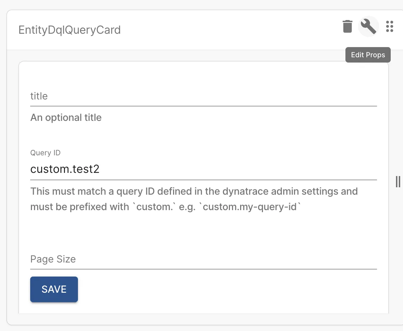Click the custom.test2 value text

(x=65, y=169)
